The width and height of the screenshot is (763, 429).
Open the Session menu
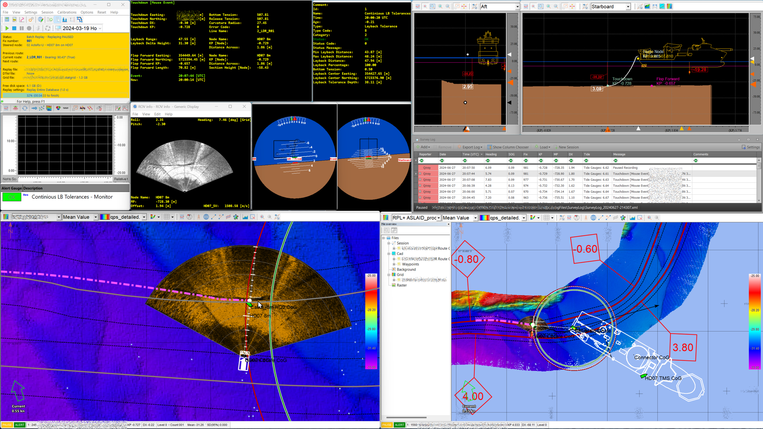47,12
